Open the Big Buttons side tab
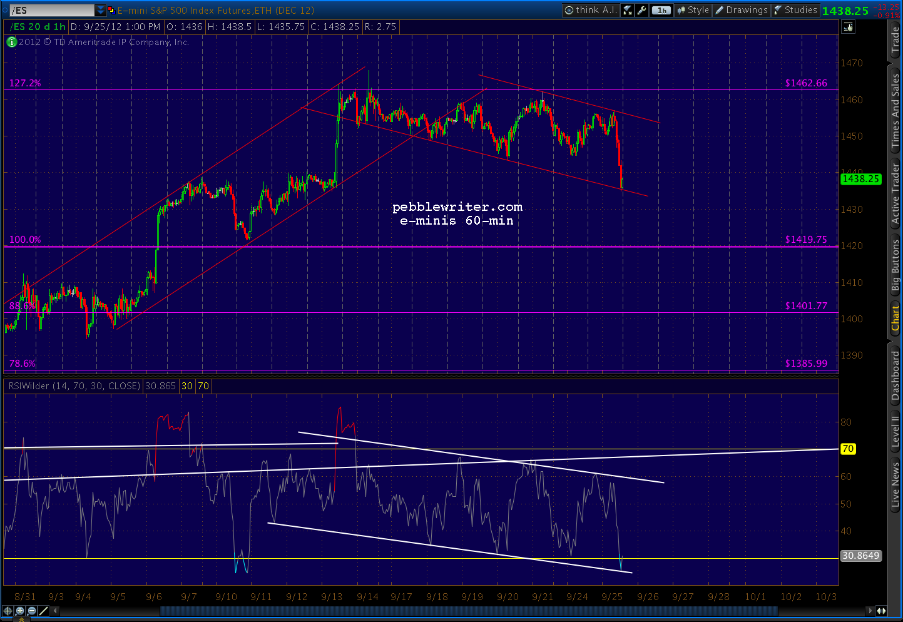The width and height of the screenshot is (903, 622). 895,266
